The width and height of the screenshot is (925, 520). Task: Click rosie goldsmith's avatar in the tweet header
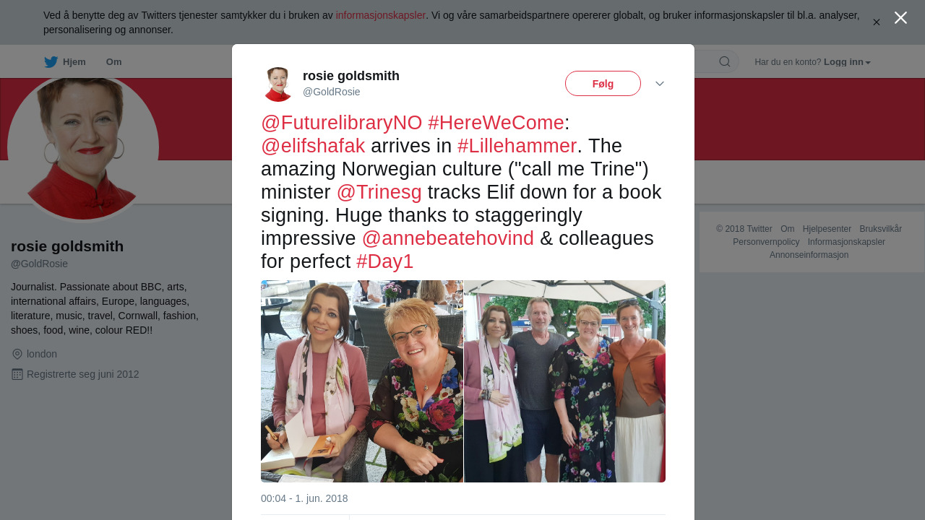(278, 84)
